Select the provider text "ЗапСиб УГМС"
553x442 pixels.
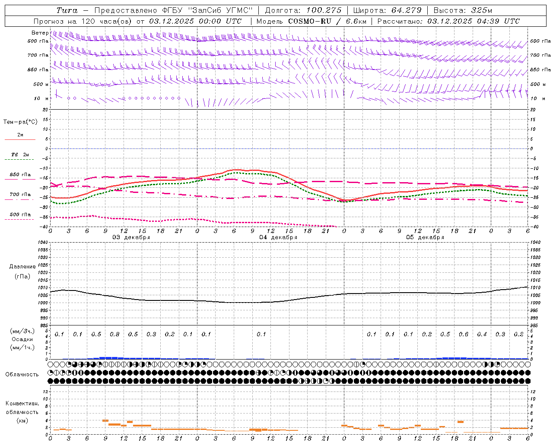220,10
